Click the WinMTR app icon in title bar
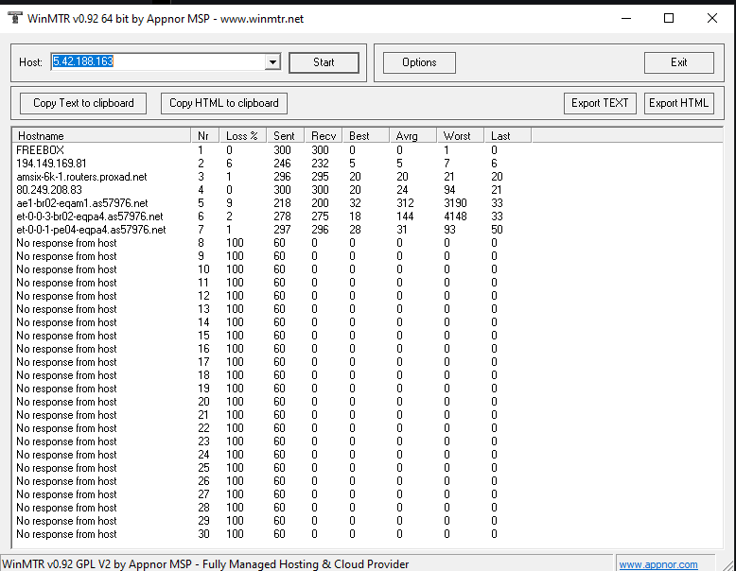Screen dimensions: 736x571 14,18
